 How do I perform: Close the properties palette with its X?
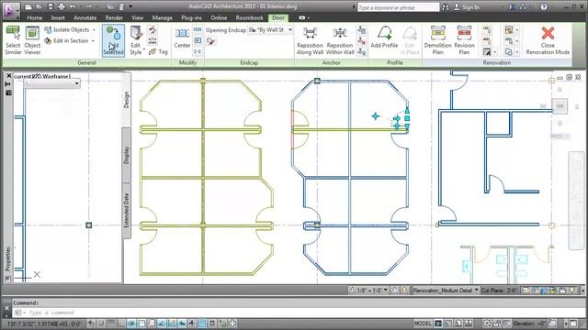9,75
